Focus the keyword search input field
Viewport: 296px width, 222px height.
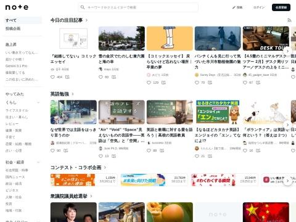click(138, 7)
